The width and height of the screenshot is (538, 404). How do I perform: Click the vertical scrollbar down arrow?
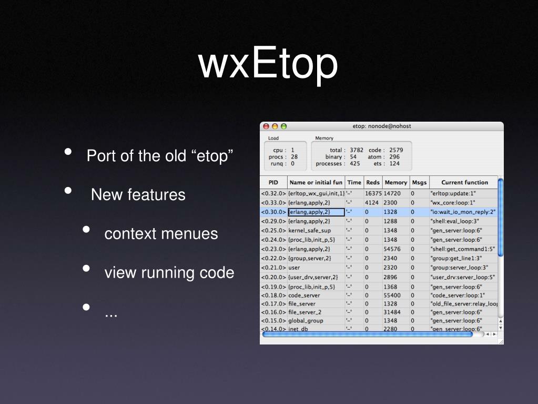coord(500,327)
